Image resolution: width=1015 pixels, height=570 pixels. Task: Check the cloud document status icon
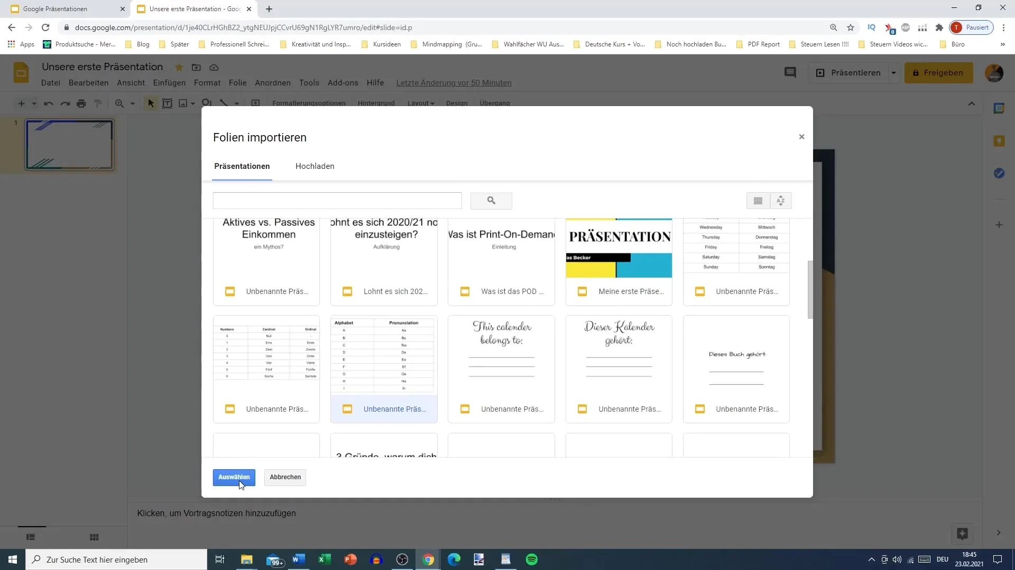pyautogui.click(x=214, y=67)
